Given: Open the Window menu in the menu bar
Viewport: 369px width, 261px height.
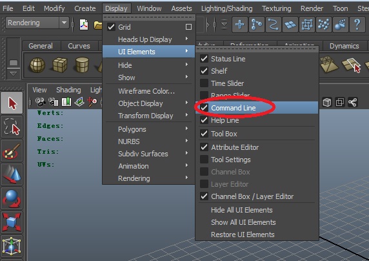Looking at the screenshot, I should point(149,8).
